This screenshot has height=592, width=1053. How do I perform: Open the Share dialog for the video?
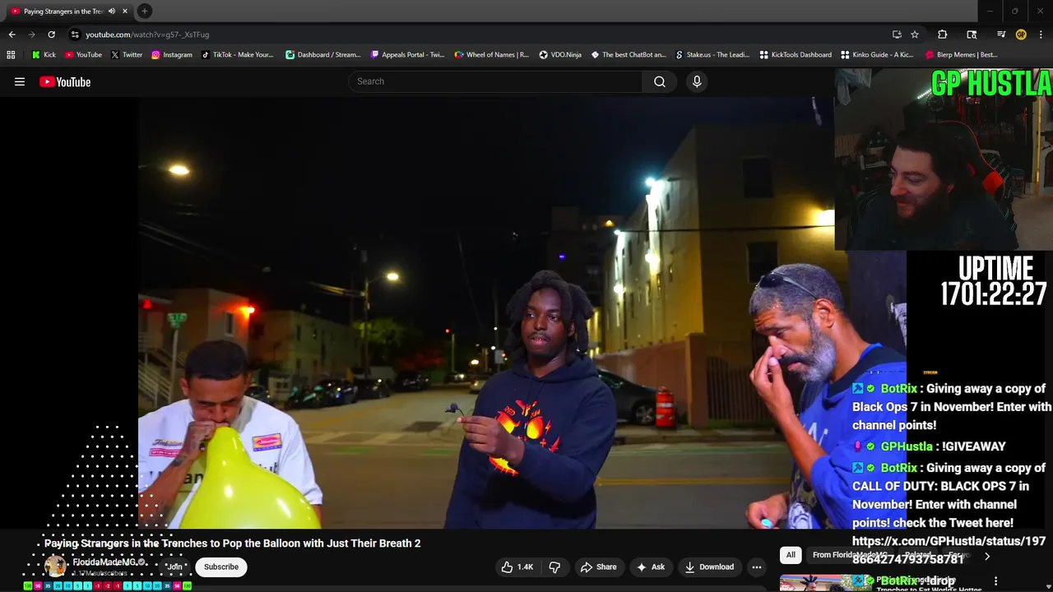[x=598, y=567]
